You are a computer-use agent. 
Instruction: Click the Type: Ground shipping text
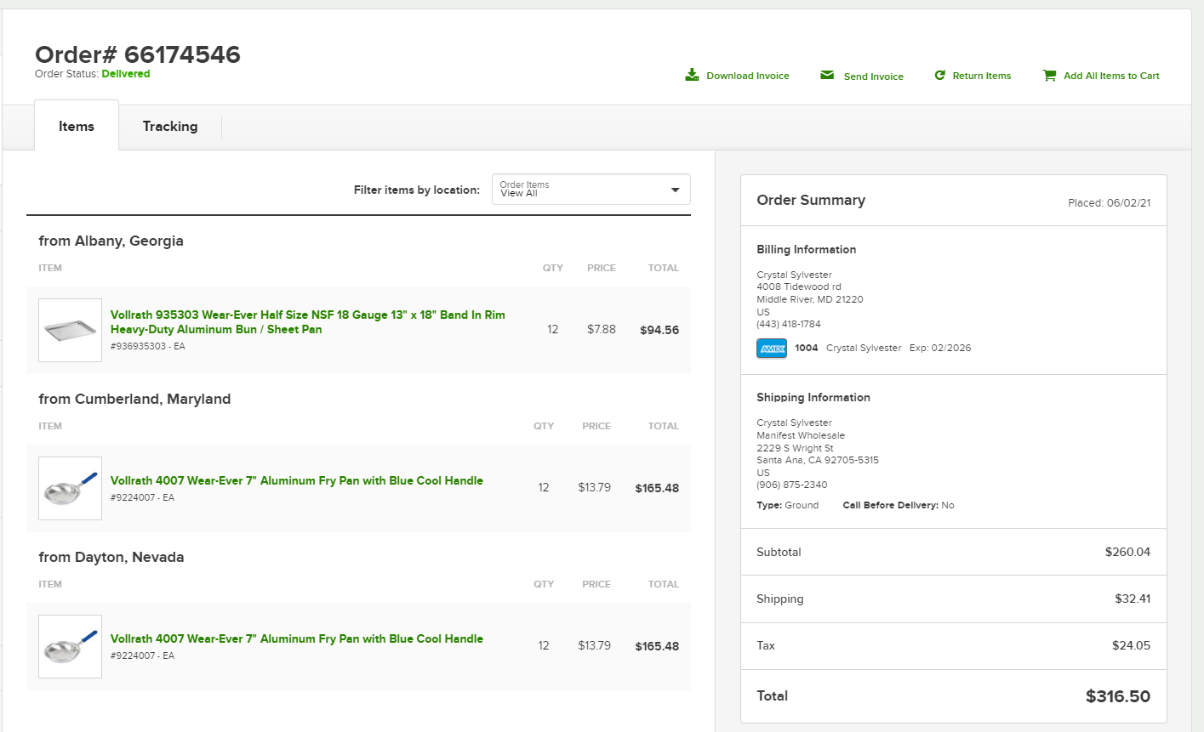click(x=788, y=505)
